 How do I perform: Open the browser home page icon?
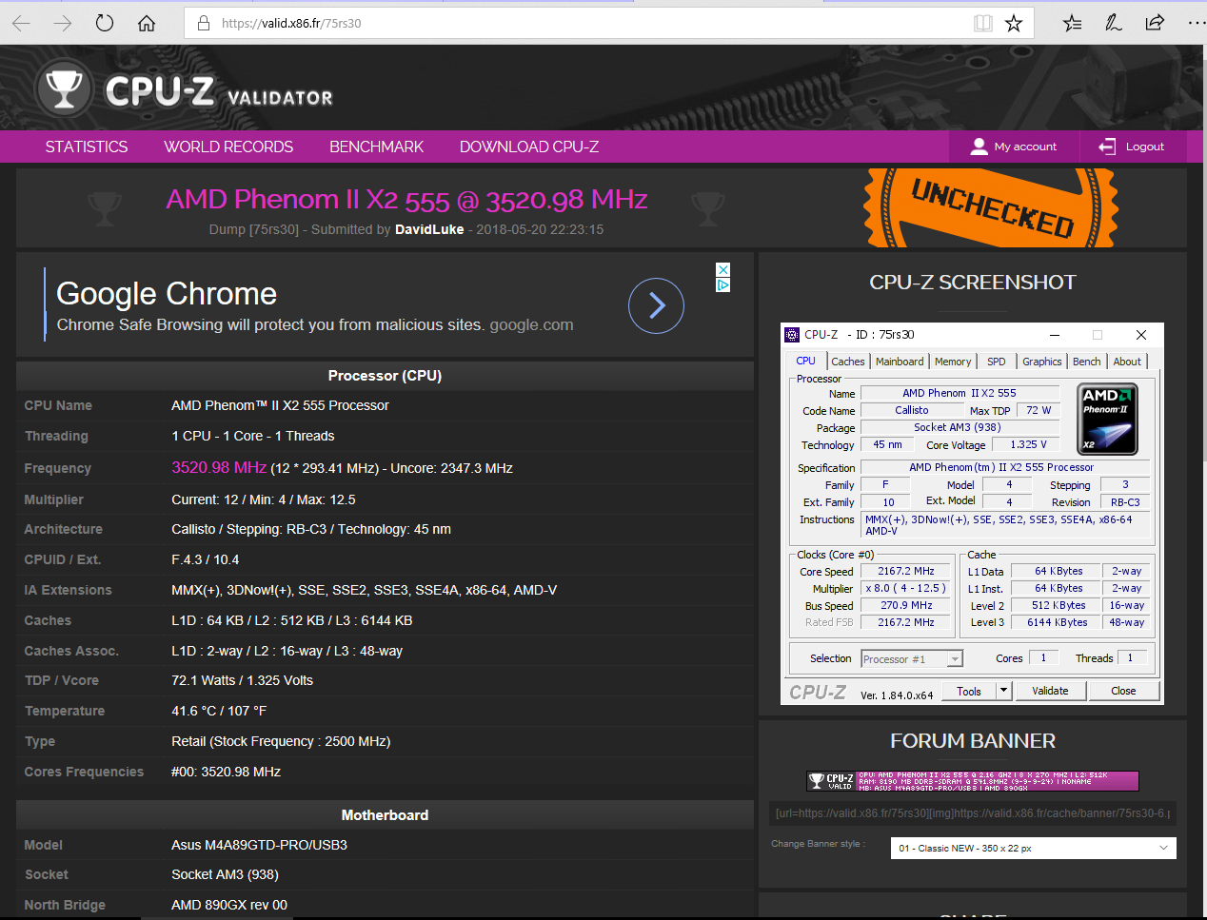point(147,23)
